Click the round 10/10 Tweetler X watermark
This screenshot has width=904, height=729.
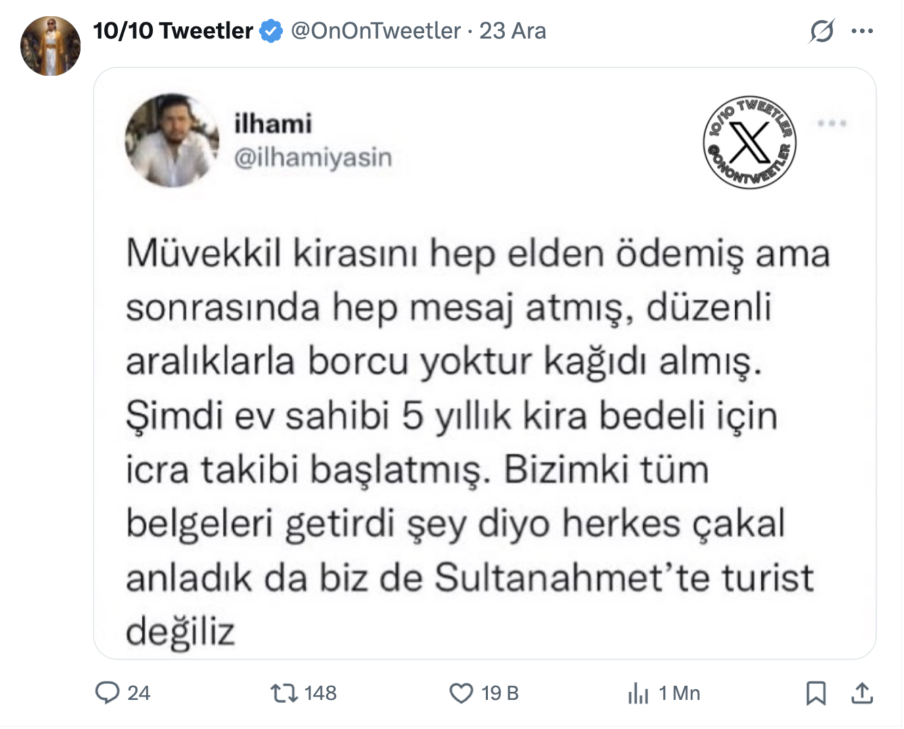point(750,142)
